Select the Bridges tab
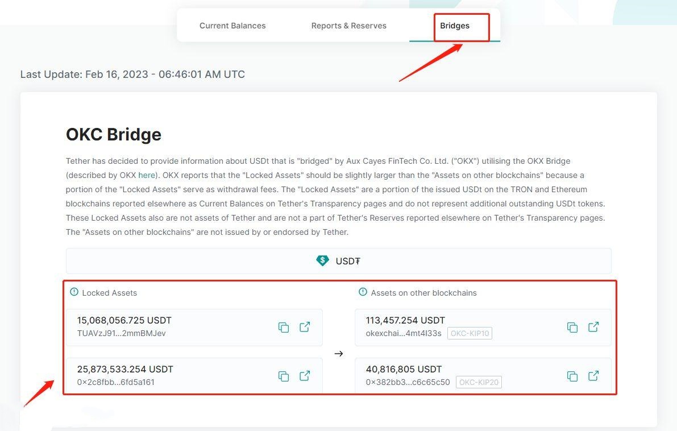The image size is (677, 431). pos(455,26)
